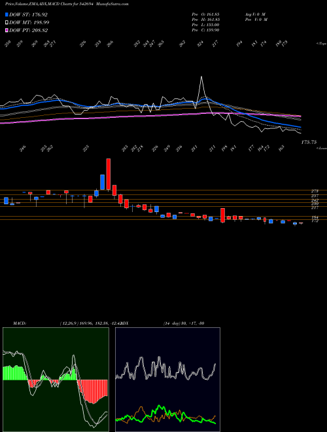
Task: Click the white DOW MT legend swatch
Action: (x=7, y=22)
